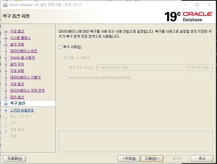Click the step marker icon beside 복구 옵션
This screenshot has height=164, width=217.
tap(6, 103)
